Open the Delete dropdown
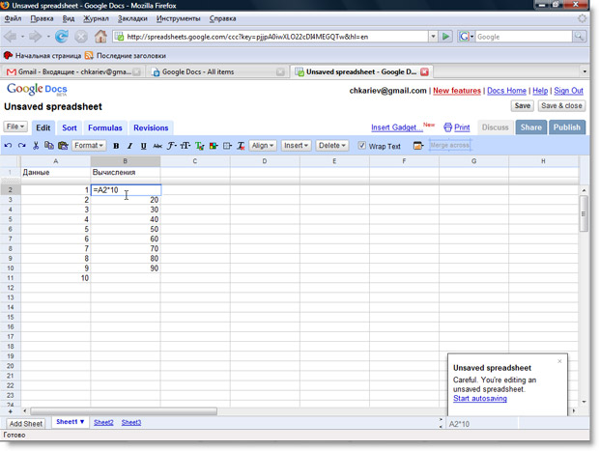The height and width of the screenshot is (451, 599). point(332,146)
